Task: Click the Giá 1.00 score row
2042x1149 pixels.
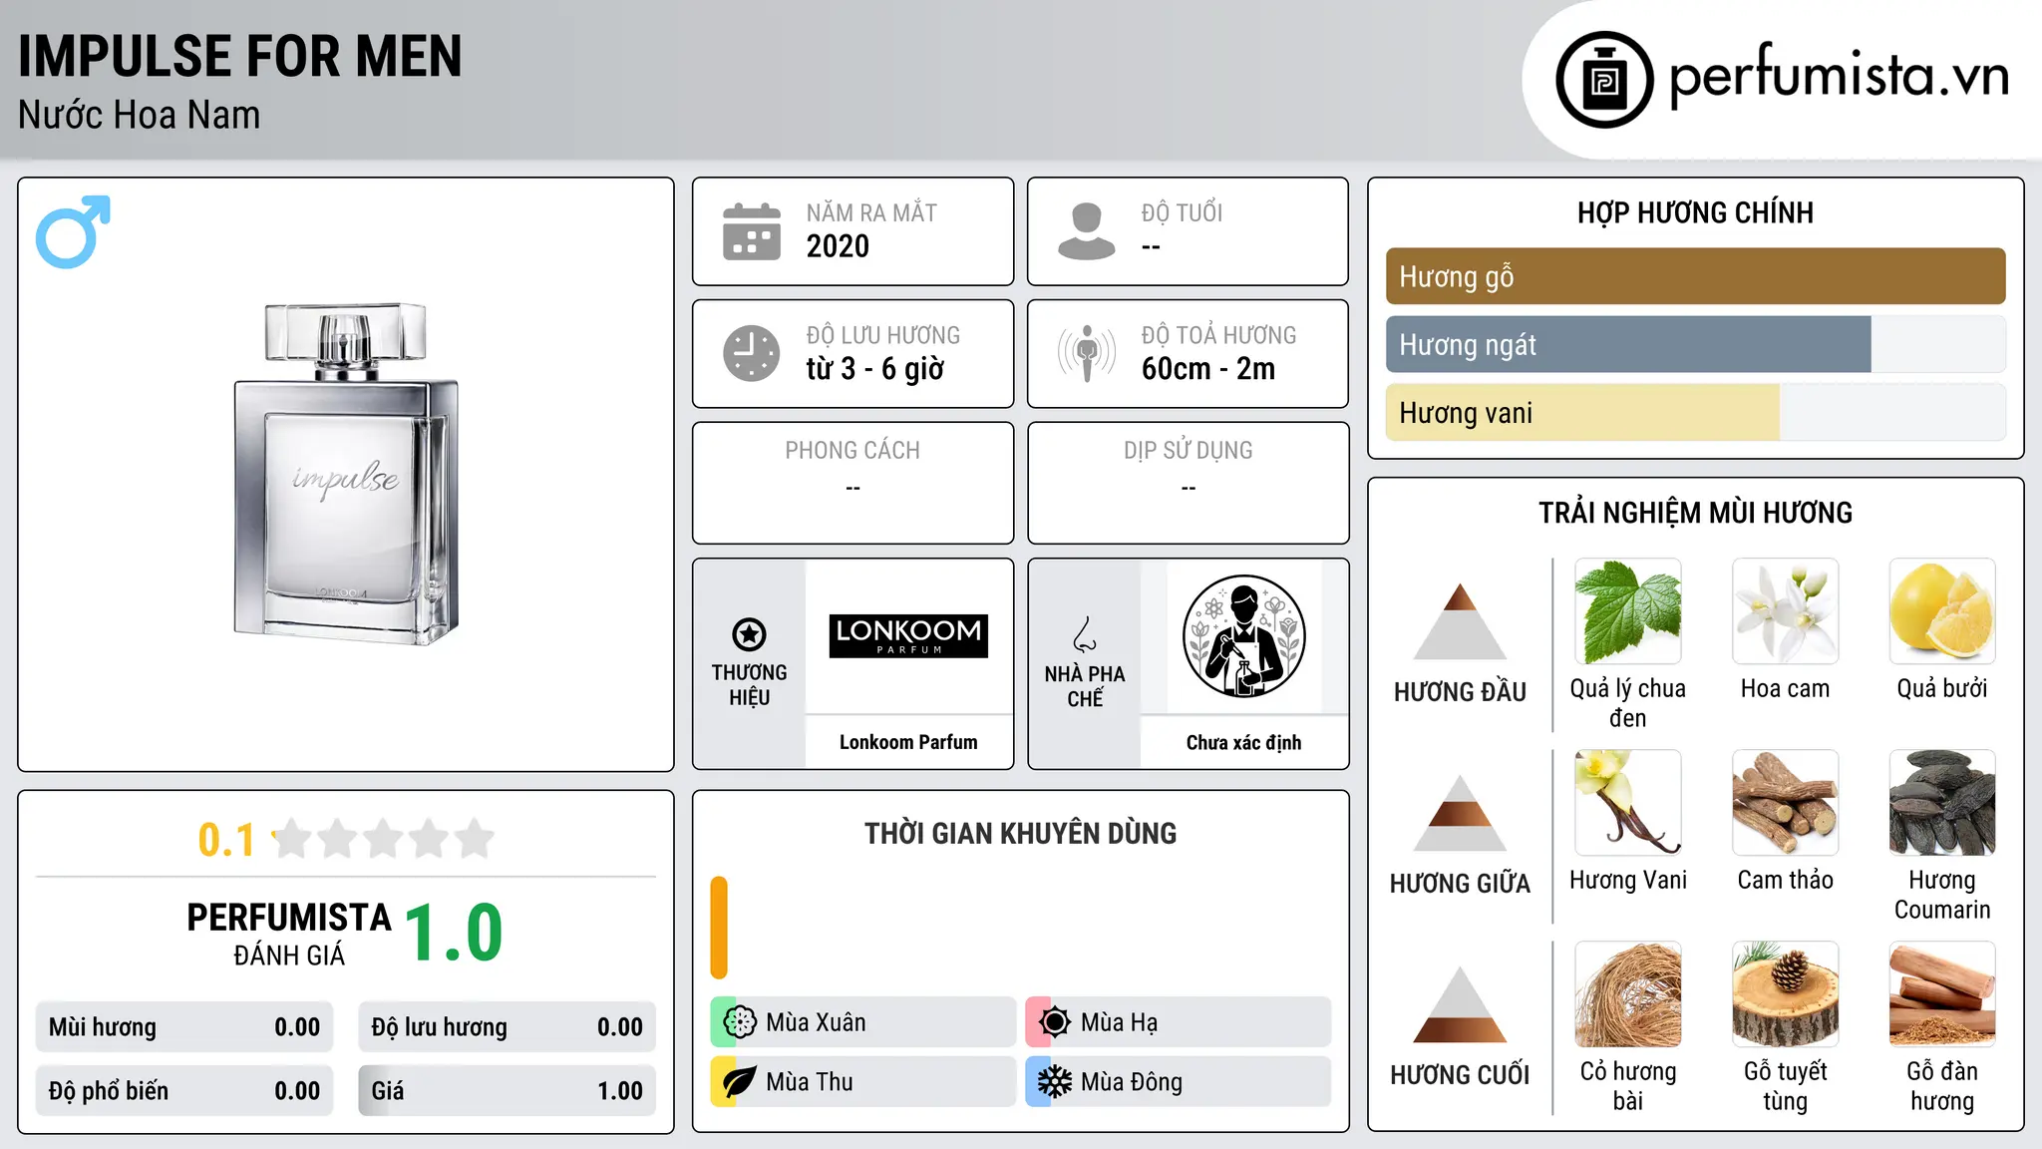Action: point(508,1091)
